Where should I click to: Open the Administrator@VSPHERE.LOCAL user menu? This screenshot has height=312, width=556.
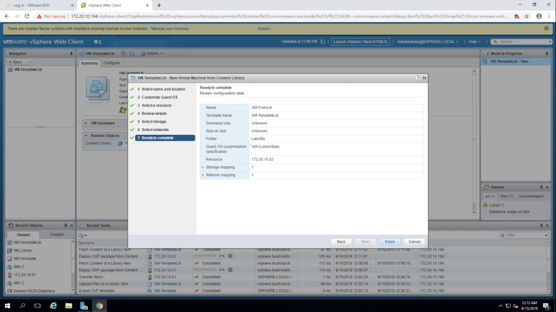427,42
